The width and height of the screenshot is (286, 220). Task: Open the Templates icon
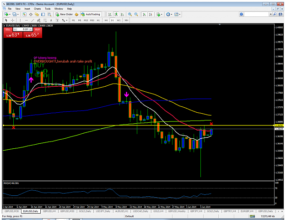point(176,14)
